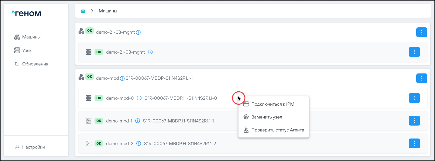This screenshot has width=435, height=161.
Task: Show info for node demo-mbd-1
Action: [x=137, y=121]
